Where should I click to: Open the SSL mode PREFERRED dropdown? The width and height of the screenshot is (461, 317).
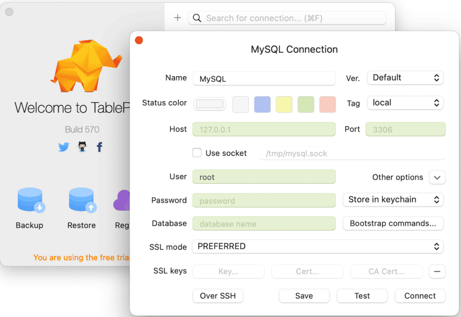point(317,246)
